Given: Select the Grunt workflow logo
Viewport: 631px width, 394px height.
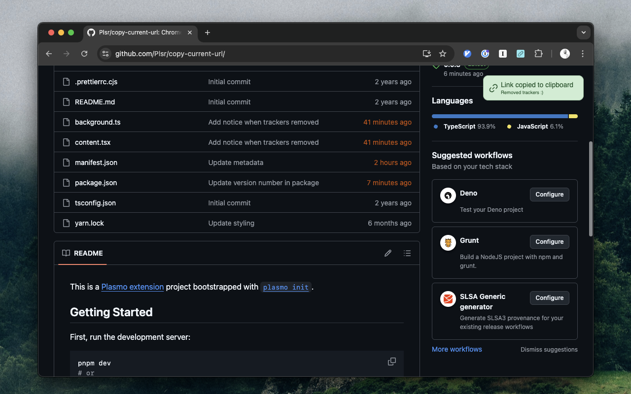Looking at the screenshot, I should click(x=448, y=243).
